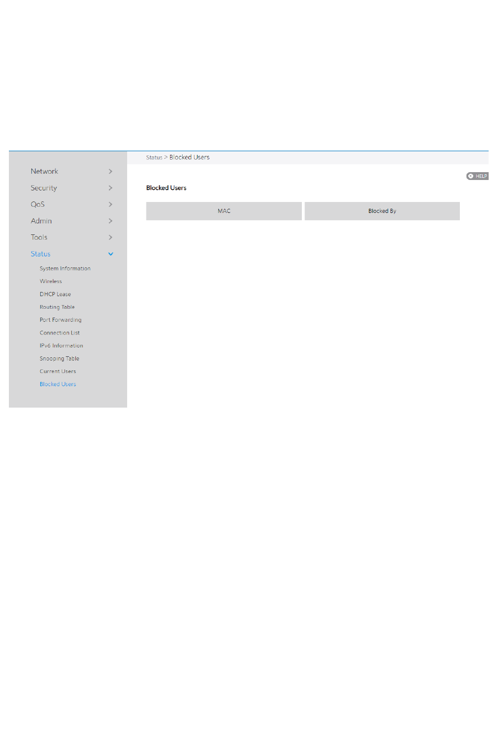Screen dimensions: 497x743
Task: Go to Wireless status page
Action: [51, 282]
